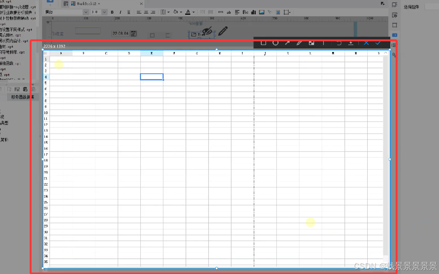
Task: Select the circle annotation tool
Action: 276,43
